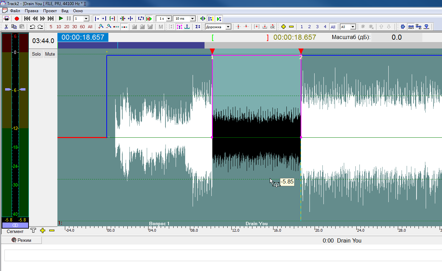Redo the last undone edit
442x271 pixels.
[40, 27]
